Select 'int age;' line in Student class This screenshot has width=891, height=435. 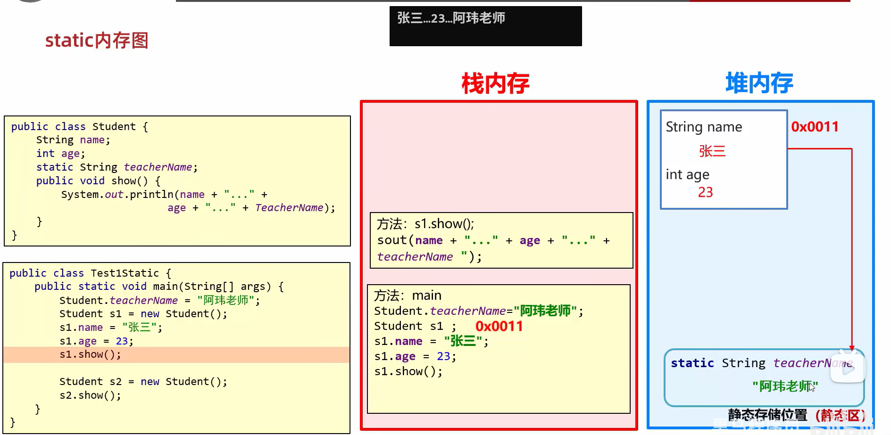(x=60, y=154)
